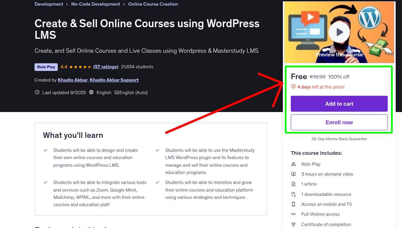
Task: Click checkmark beside Masterstudy LMS plugin item
Action: [157, 150]
